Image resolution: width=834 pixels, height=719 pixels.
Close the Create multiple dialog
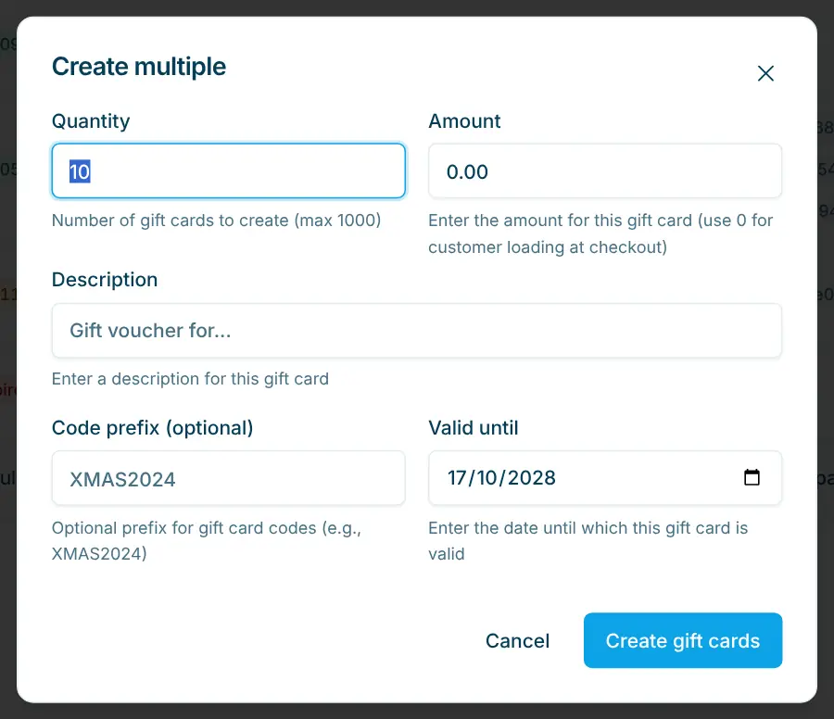(765, 73)
